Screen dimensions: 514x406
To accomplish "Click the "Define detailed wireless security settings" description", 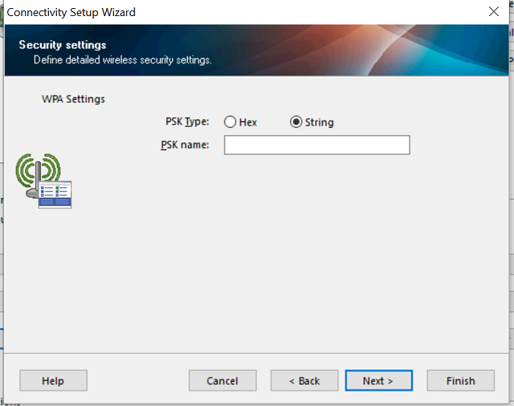I will pyautogui.click(x=122, y=59).
